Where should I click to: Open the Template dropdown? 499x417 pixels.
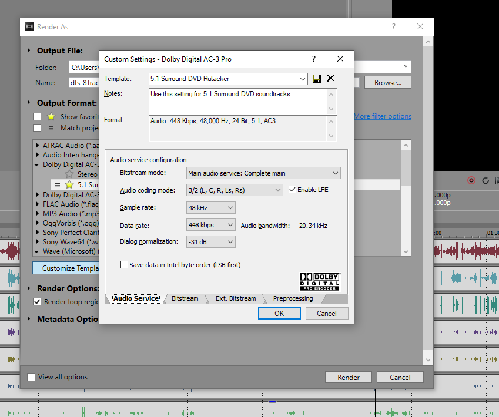point(302,79)
